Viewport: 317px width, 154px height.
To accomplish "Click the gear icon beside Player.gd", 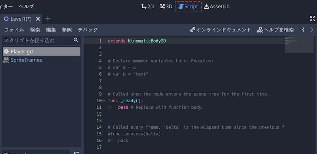I will point(6,51).
